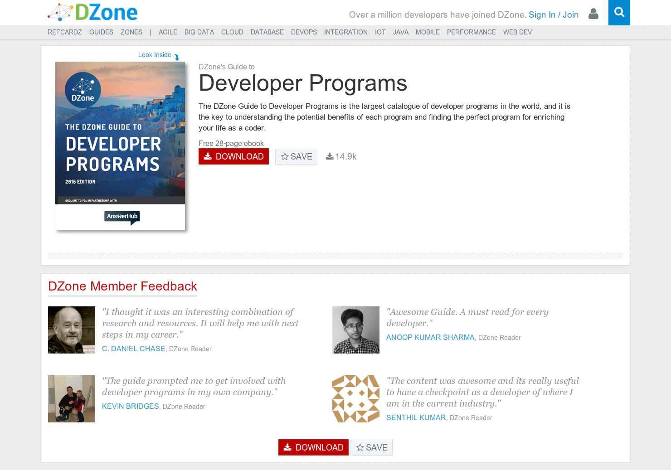671x470 pixels.
Task: Click Look Inside link
Action: point(155,55)
